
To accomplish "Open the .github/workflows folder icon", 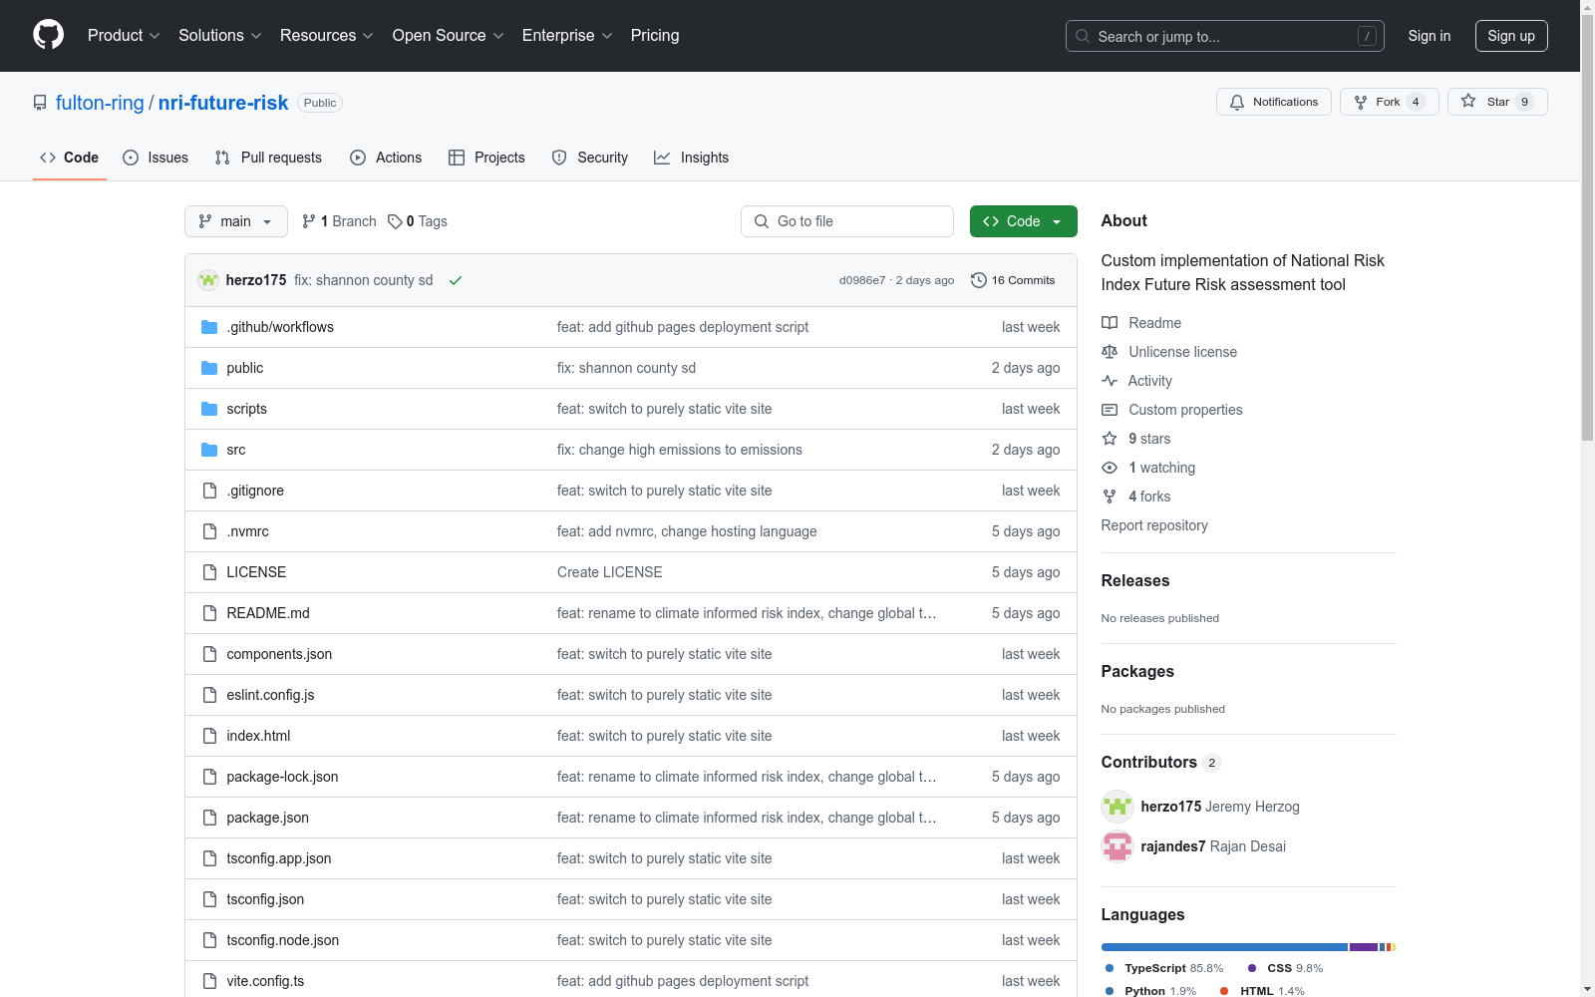I will (209, 327).
